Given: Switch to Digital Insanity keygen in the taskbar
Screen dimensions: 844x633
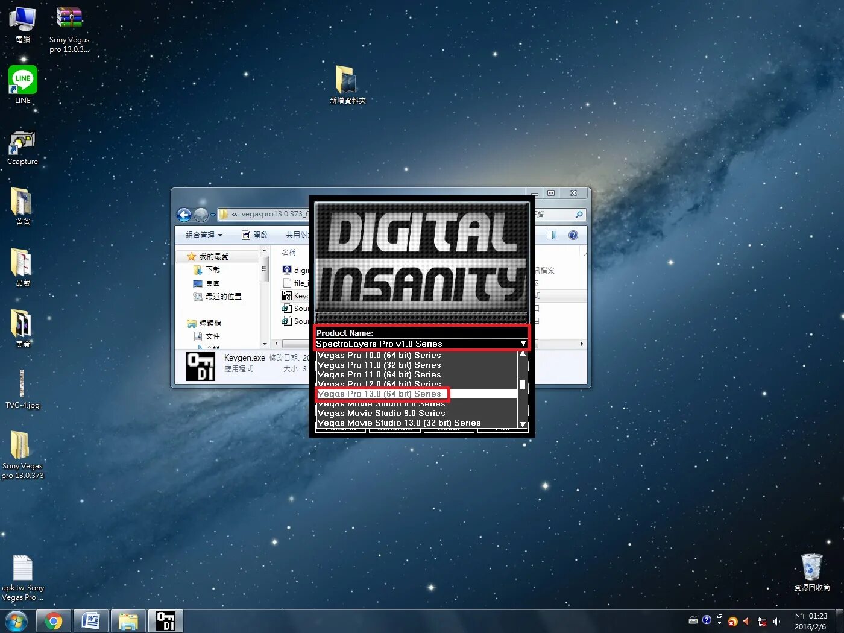Looking at the screenshot, I should click(x=166, y=621).
